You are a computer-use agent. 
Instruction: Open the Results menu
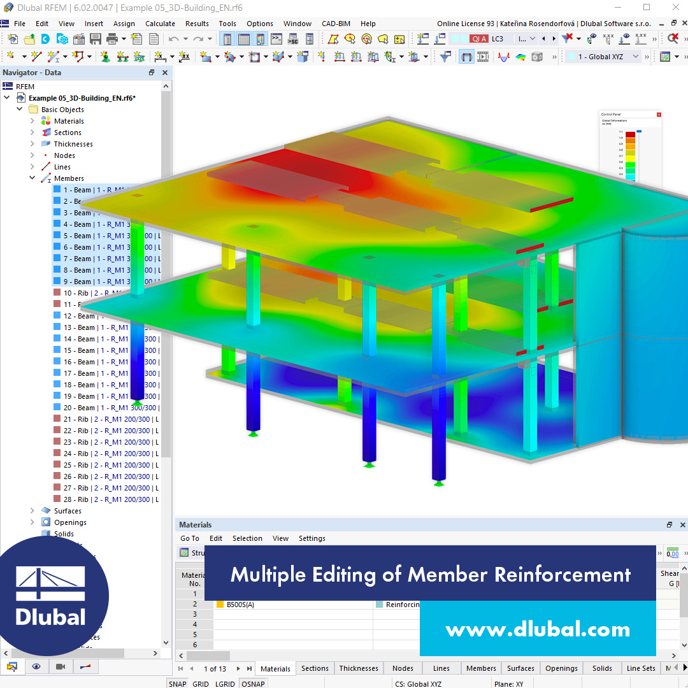pos(197,24)
